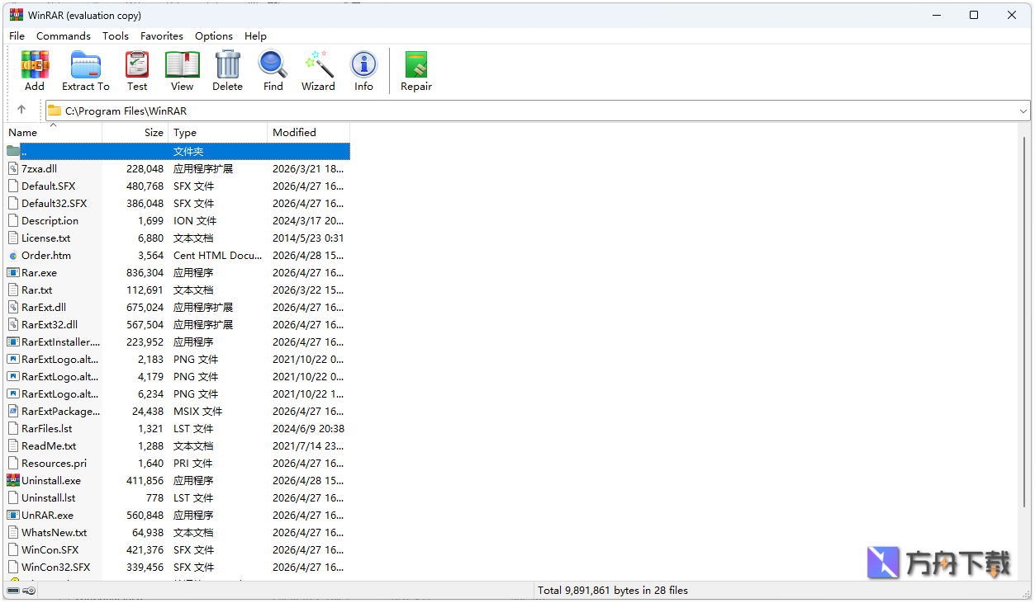
Task: Click the 6,234 size PNG row
Action: pyautogui.click(x=178, y=393)
